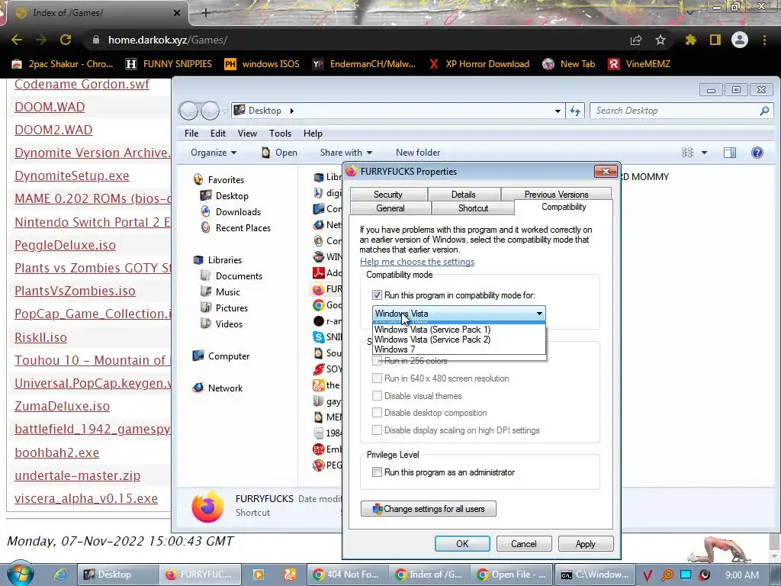Viewport: 781px width, 586px height.
Task: Open Chrome profile avatar
Action: [740, 40]
